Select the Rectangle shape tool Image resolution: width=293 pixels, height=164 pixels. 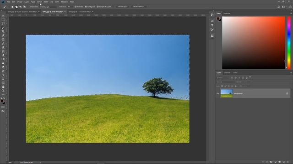[x=3, y=83]
